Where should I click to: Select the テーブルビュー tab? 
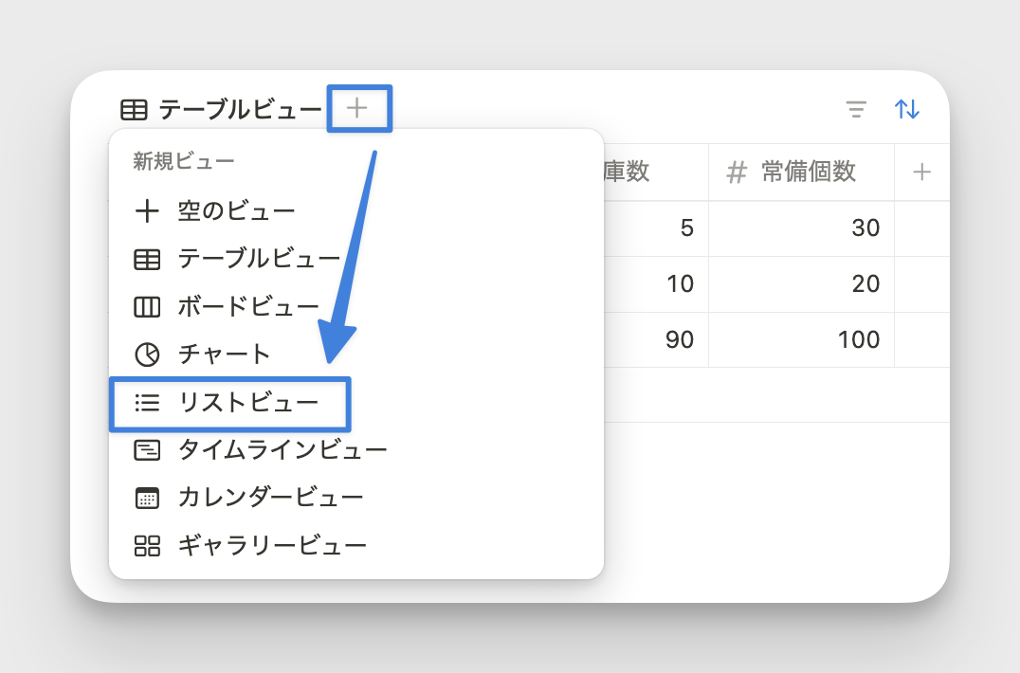pos(221,109)
